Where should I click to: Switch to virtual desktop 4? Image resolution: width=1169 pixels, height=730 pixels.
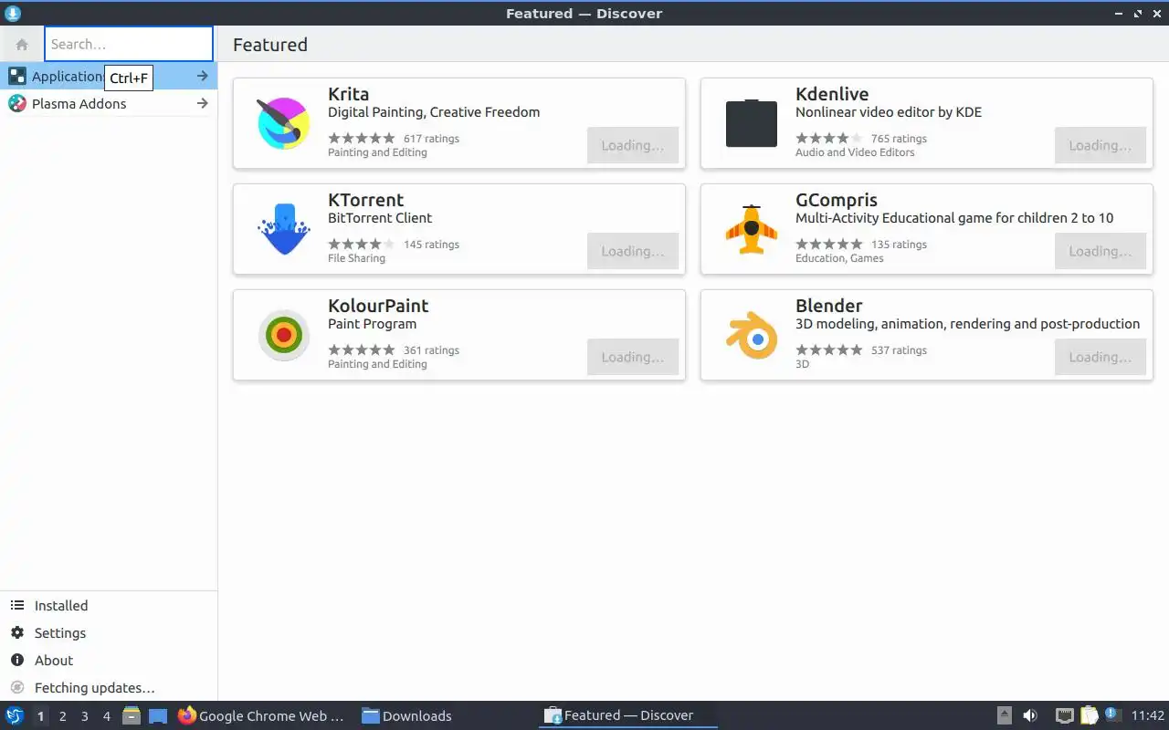pos(106,715)
